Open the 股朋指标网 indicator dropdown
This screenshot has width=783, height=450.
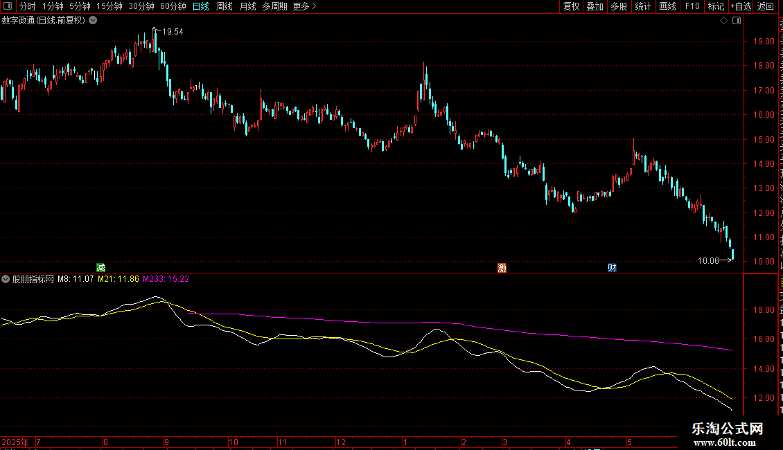coord(6,280)
